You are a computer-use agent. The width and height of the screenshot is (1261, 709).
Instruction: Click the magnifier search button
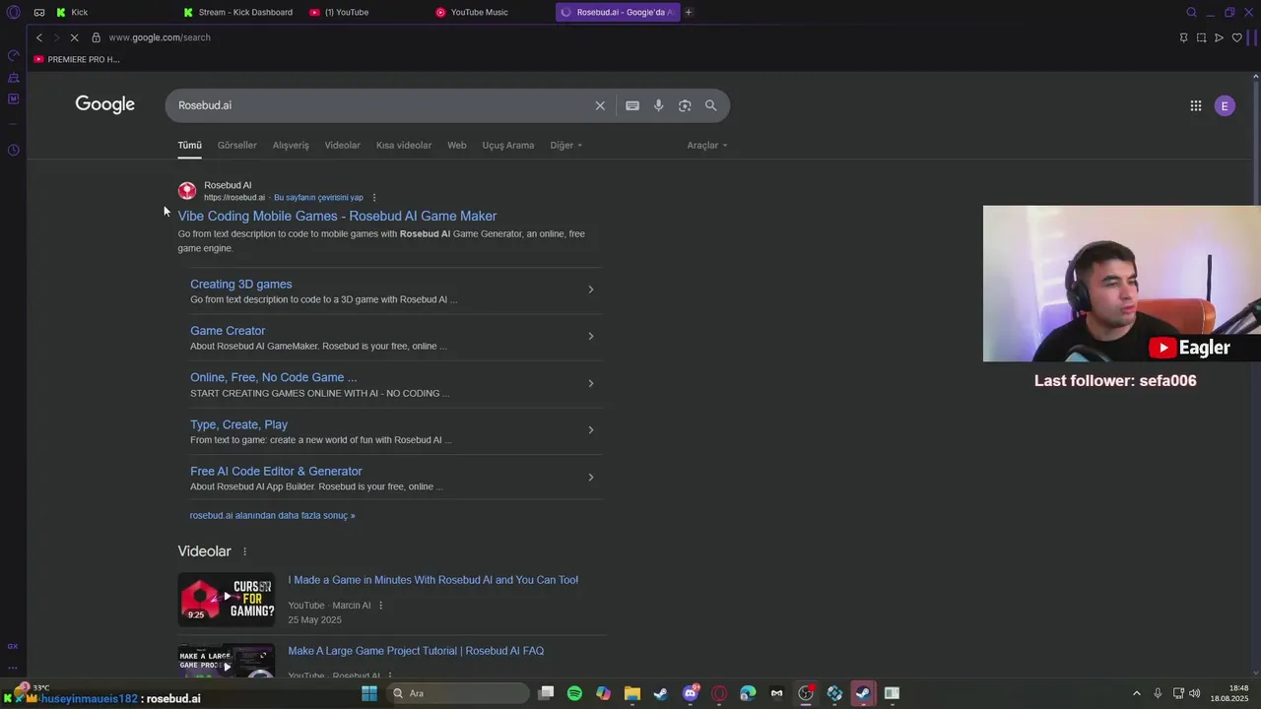pos(710,105)
